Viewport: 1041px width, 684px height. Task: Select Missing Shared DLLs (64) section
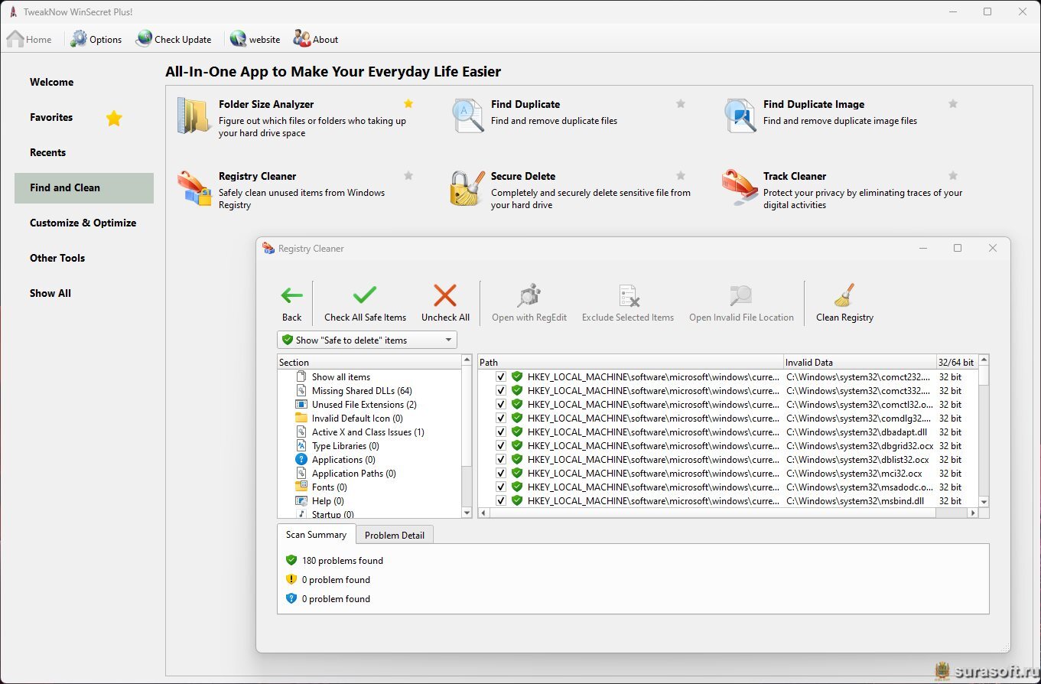[x=362, y=390]
